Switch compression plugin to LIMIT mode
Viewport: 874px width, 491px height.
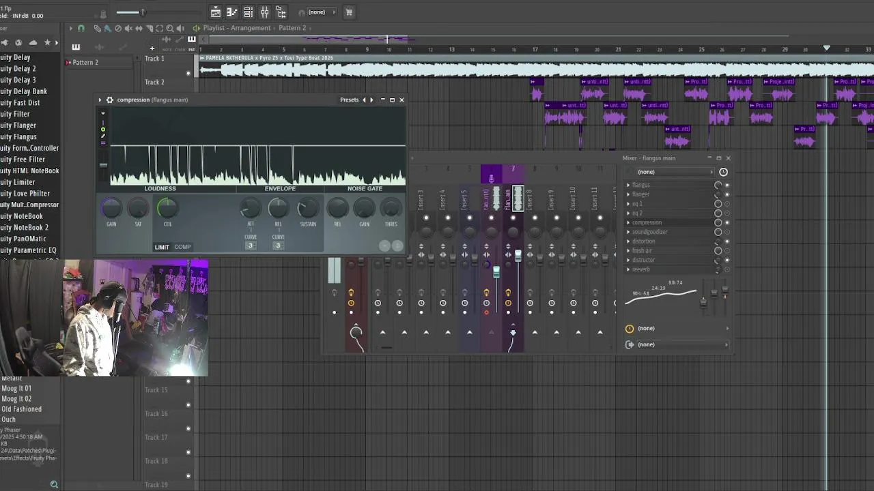[x=162, y=247]
